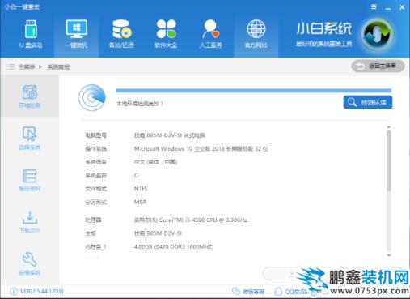Screen dimensions: 410x299
Task: Click the 小白系统 round logo
Action: [x=377, y=34]
